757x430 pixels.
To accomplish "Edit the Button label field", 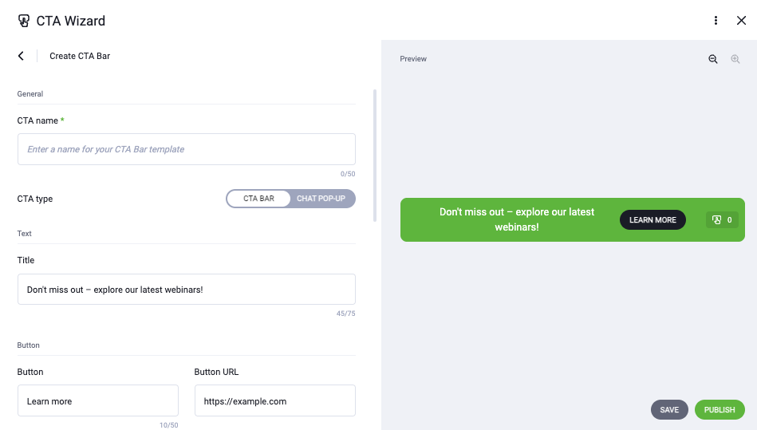I will pos(98,400).
